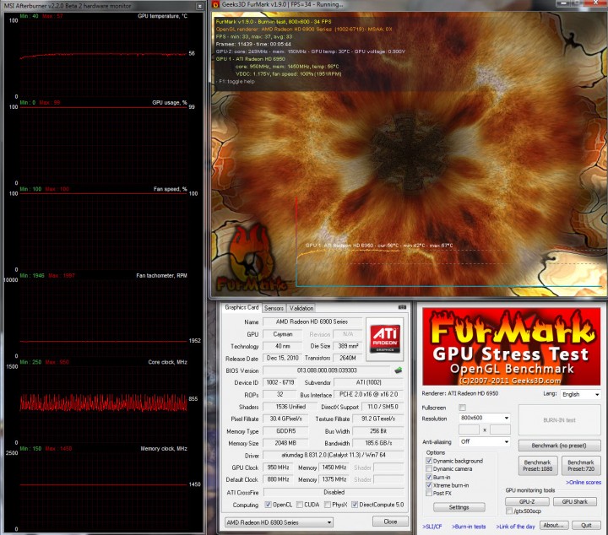Open the About... dialog
The image size is (608, 535).
point(553,526)
